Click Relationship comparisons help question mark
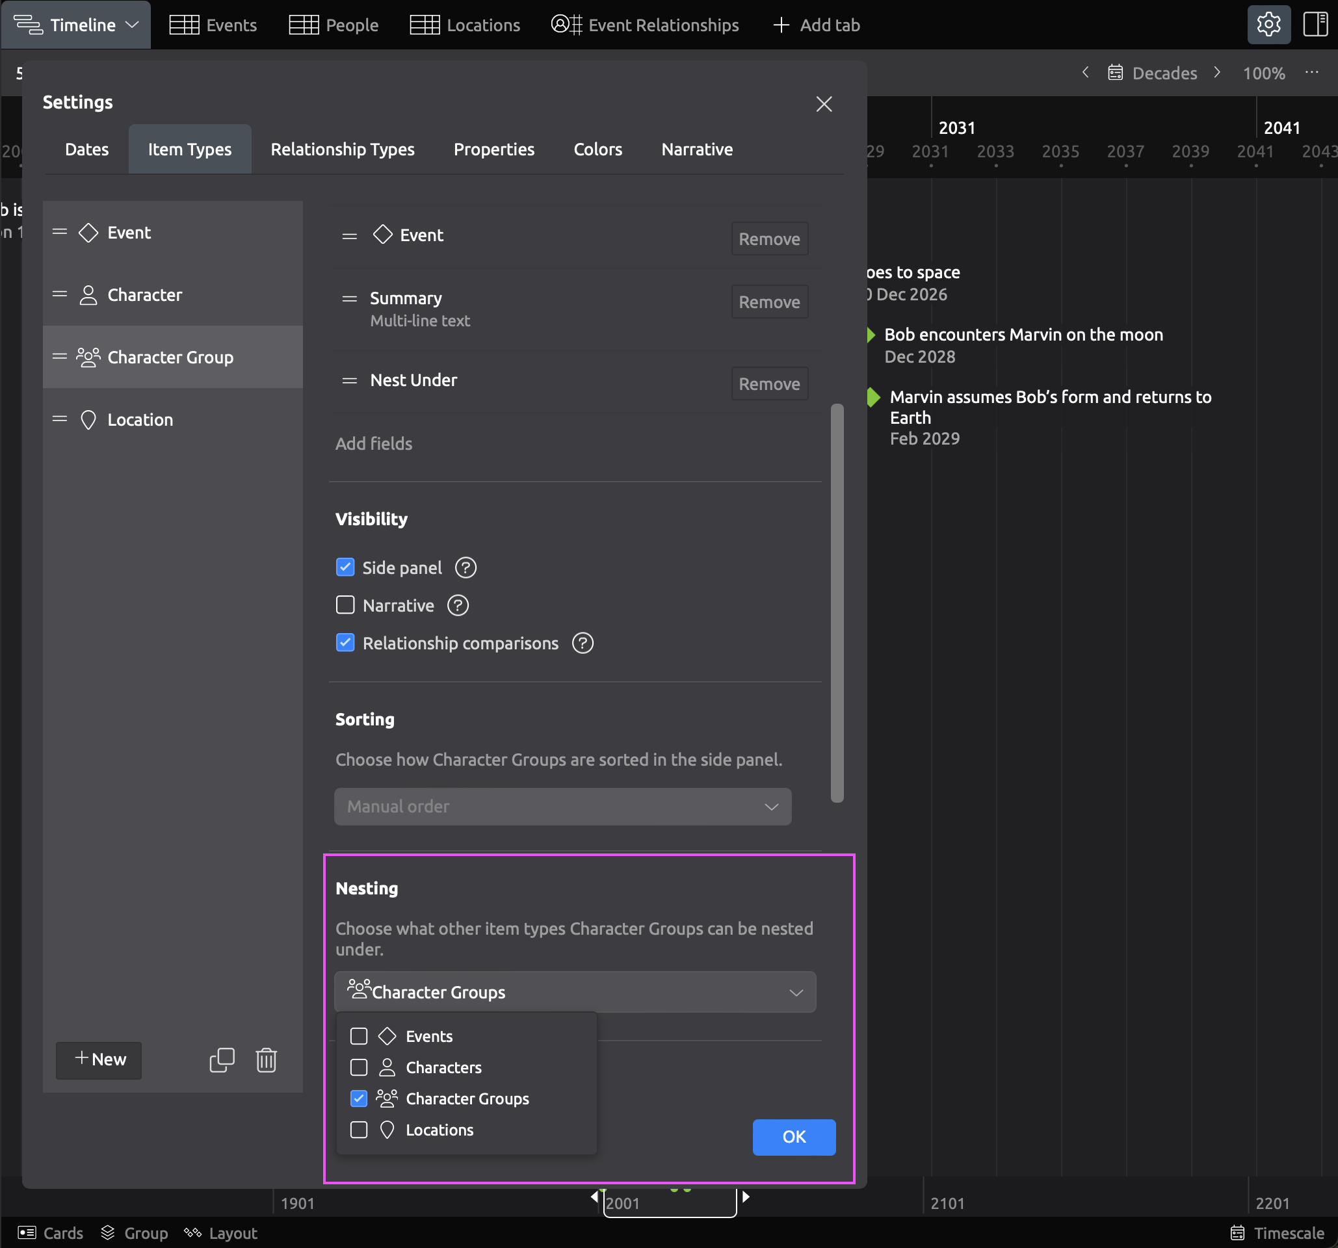 (x=582, y=643)
